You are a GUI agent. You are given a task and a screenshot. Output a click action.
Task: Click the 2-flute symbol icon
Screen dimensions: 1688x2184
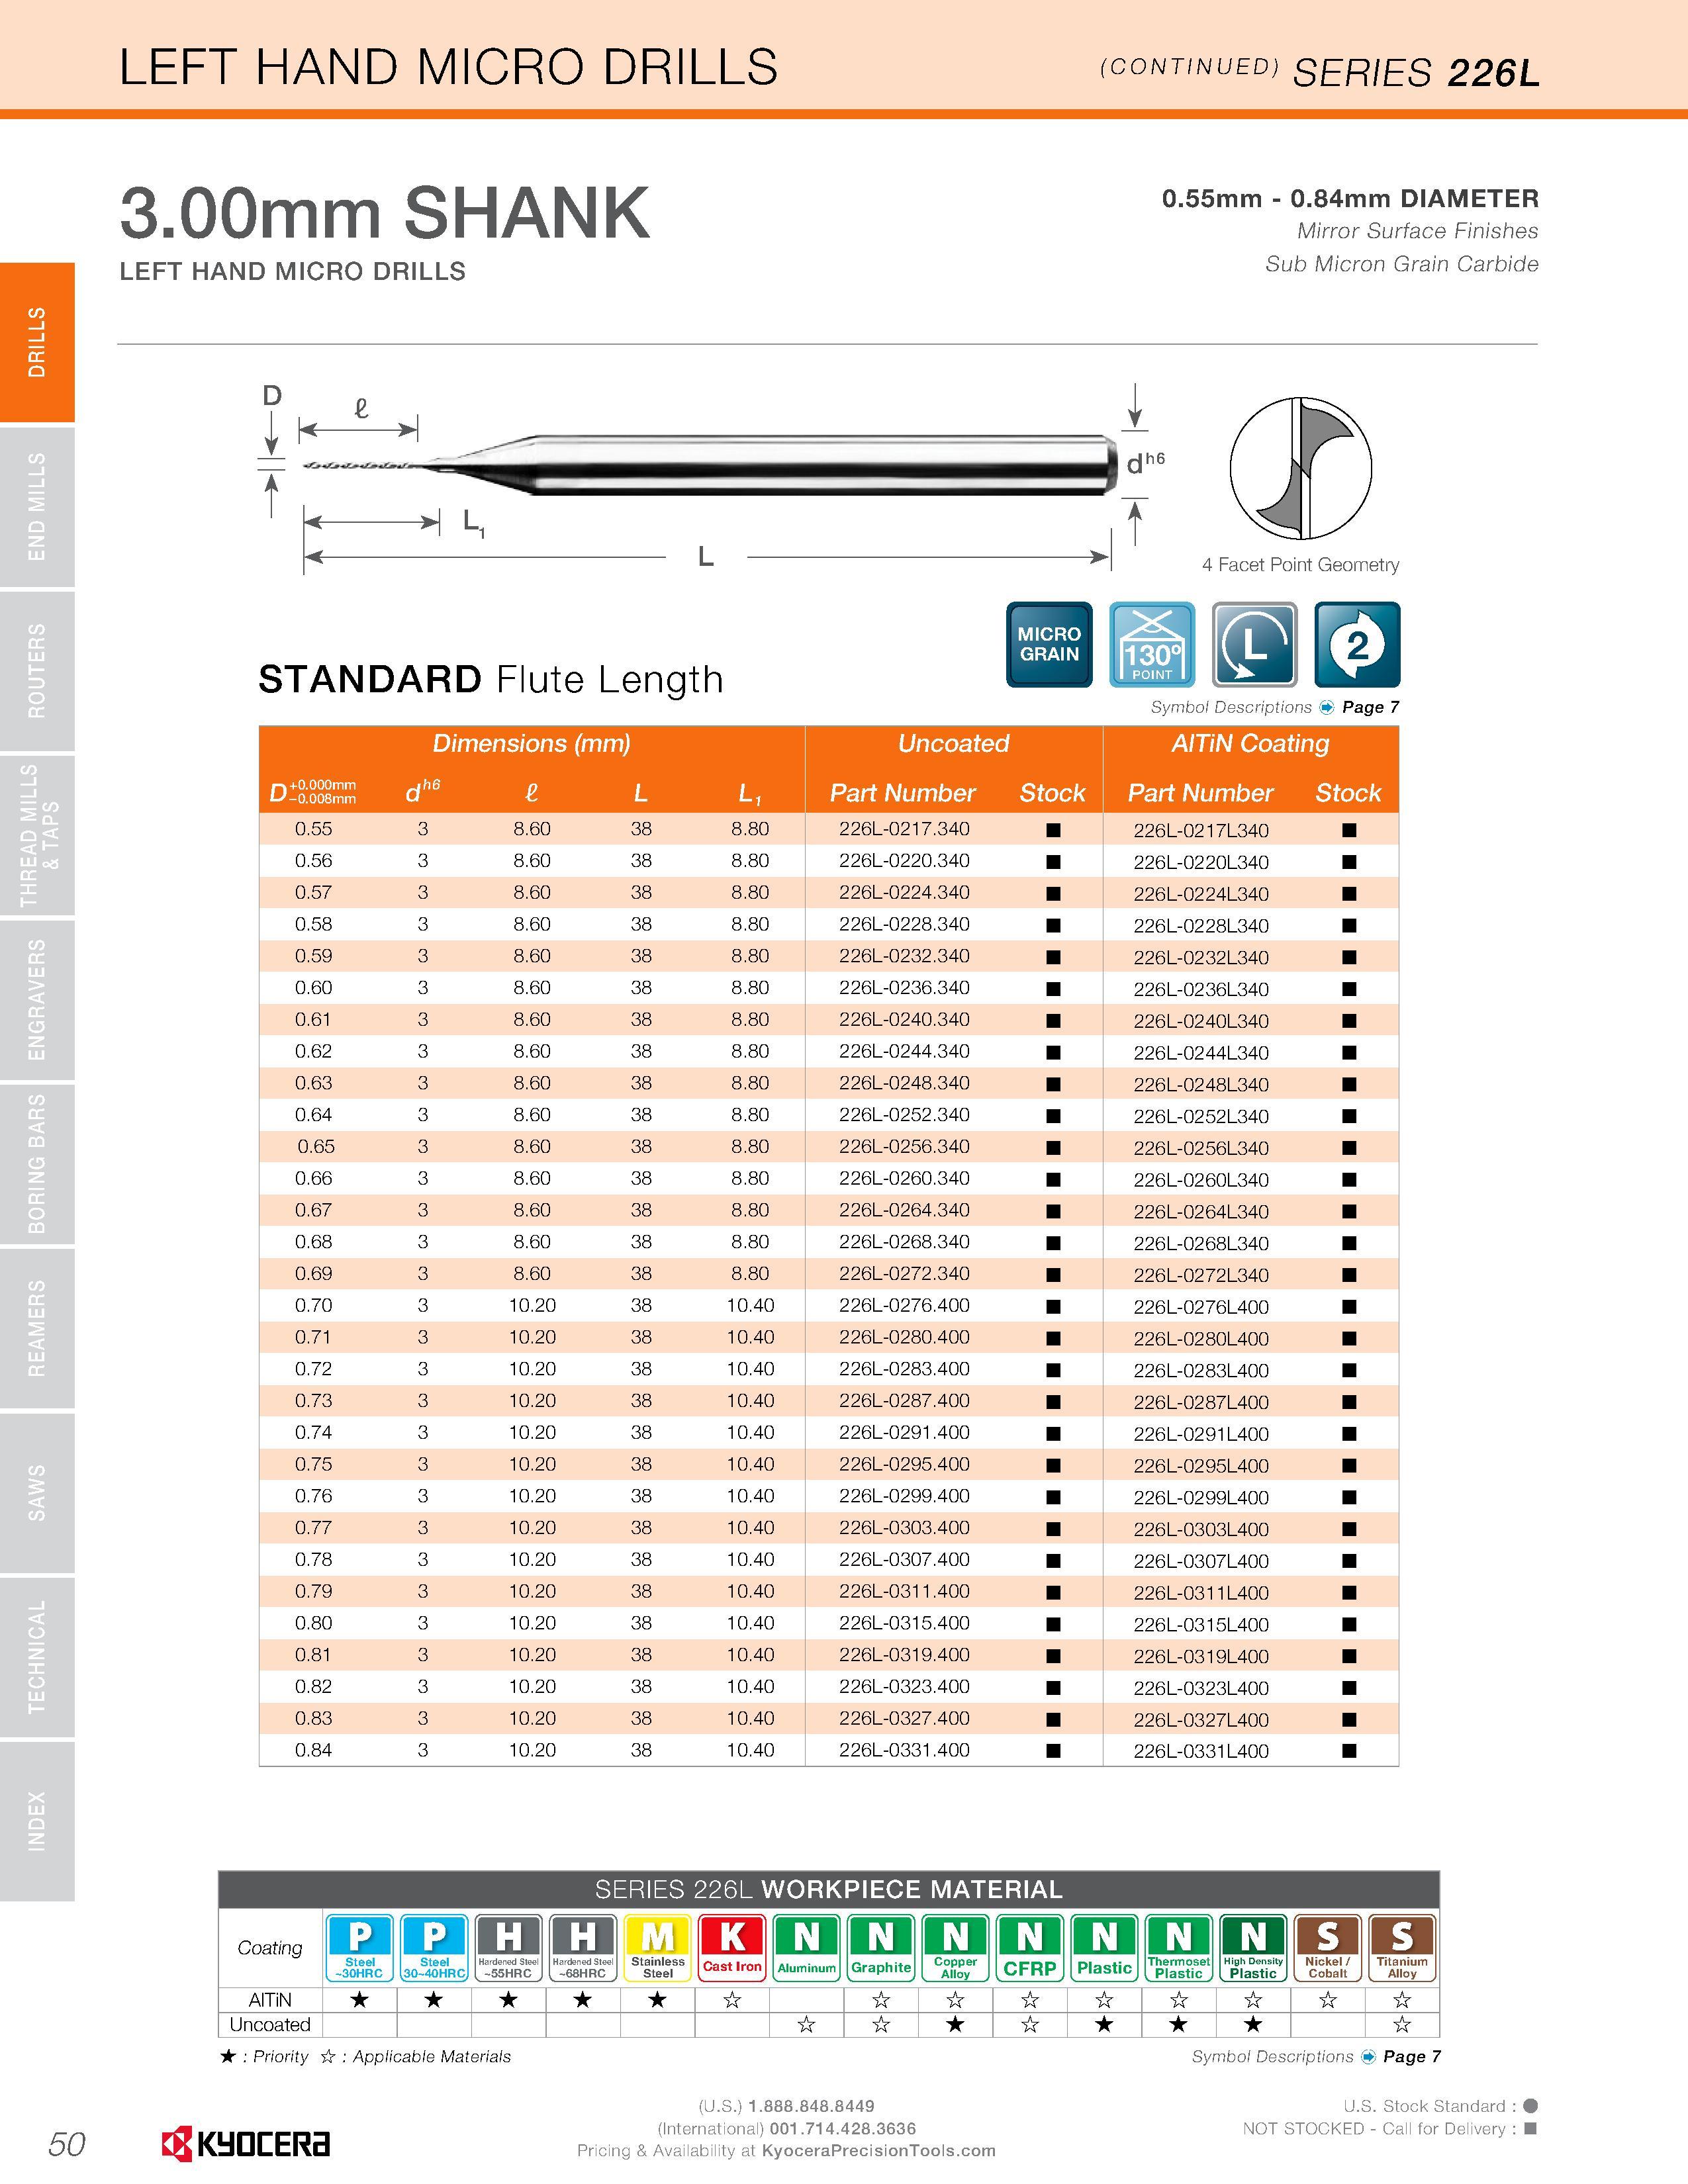pyautogui.click(x=1357, y=644)
